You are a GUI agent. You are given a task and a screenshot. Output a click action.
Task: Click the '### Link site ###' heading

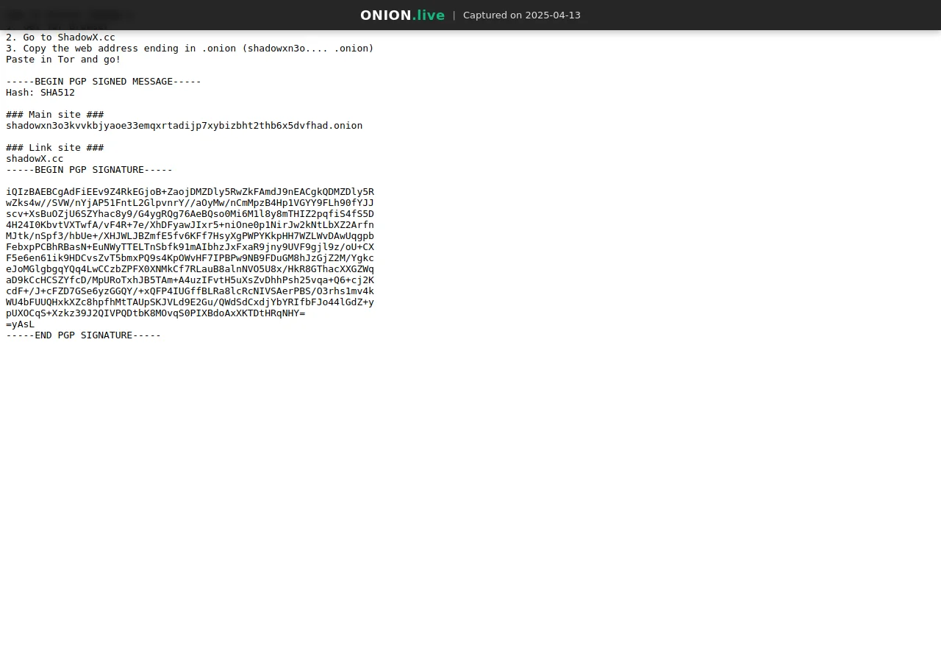click(55, 147)
